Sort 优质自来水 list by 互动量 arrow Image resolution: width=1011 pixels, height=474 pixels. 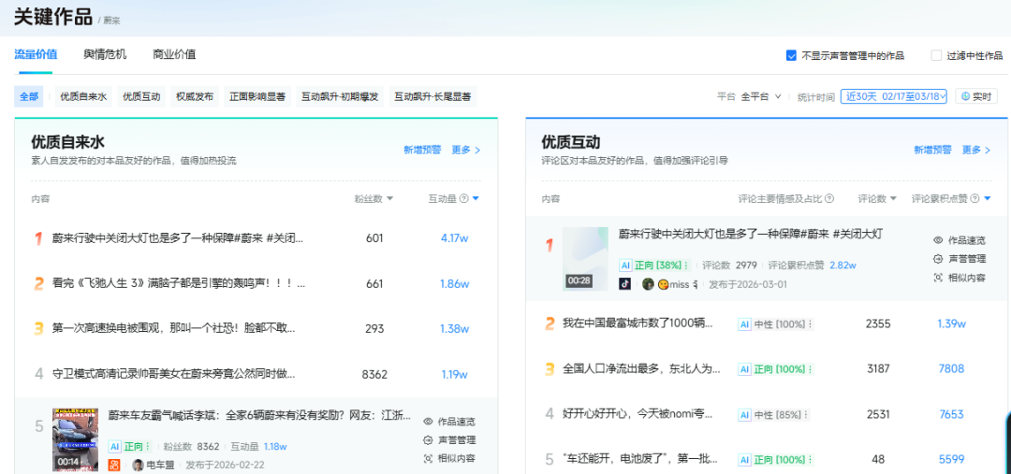click(x=476, y=199)
